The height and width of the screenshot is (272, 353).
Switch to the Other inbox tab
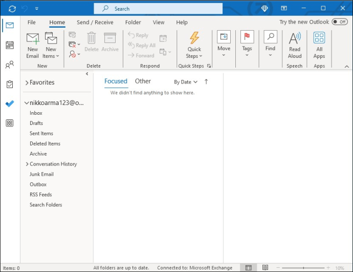143,81
